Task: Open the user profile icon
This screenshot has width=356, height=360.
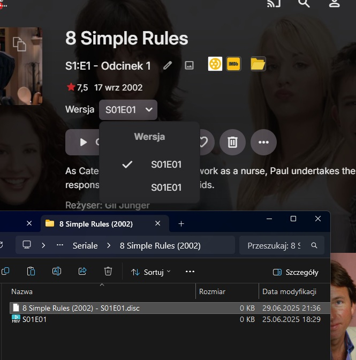Action: (334, 3)
